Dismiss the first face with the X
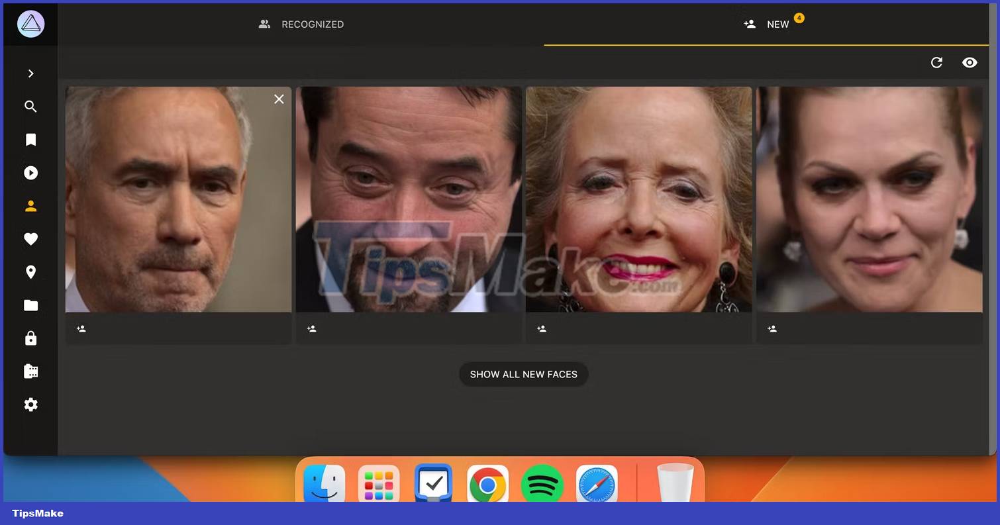The height and width of the screenshot is (525, 1000). tap(279, 99)
